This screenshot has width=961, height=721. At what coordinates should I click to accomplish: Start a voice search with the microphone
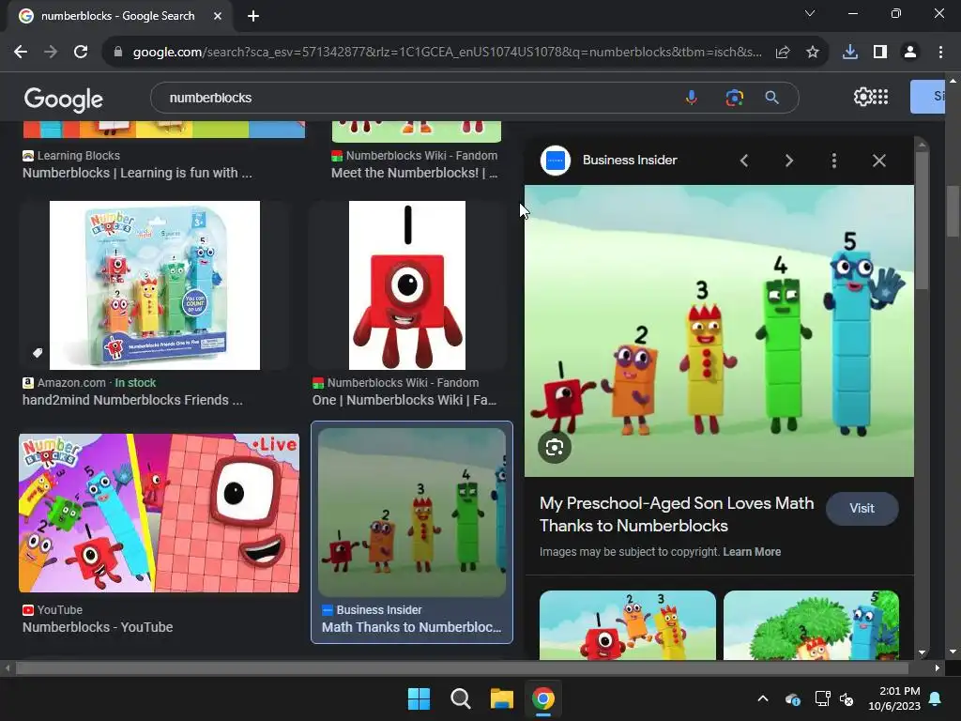692,98
